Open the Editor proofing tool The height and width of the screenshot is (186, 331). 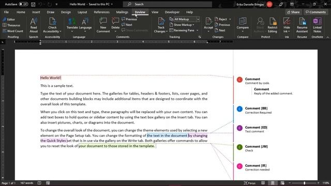(9, 20)
